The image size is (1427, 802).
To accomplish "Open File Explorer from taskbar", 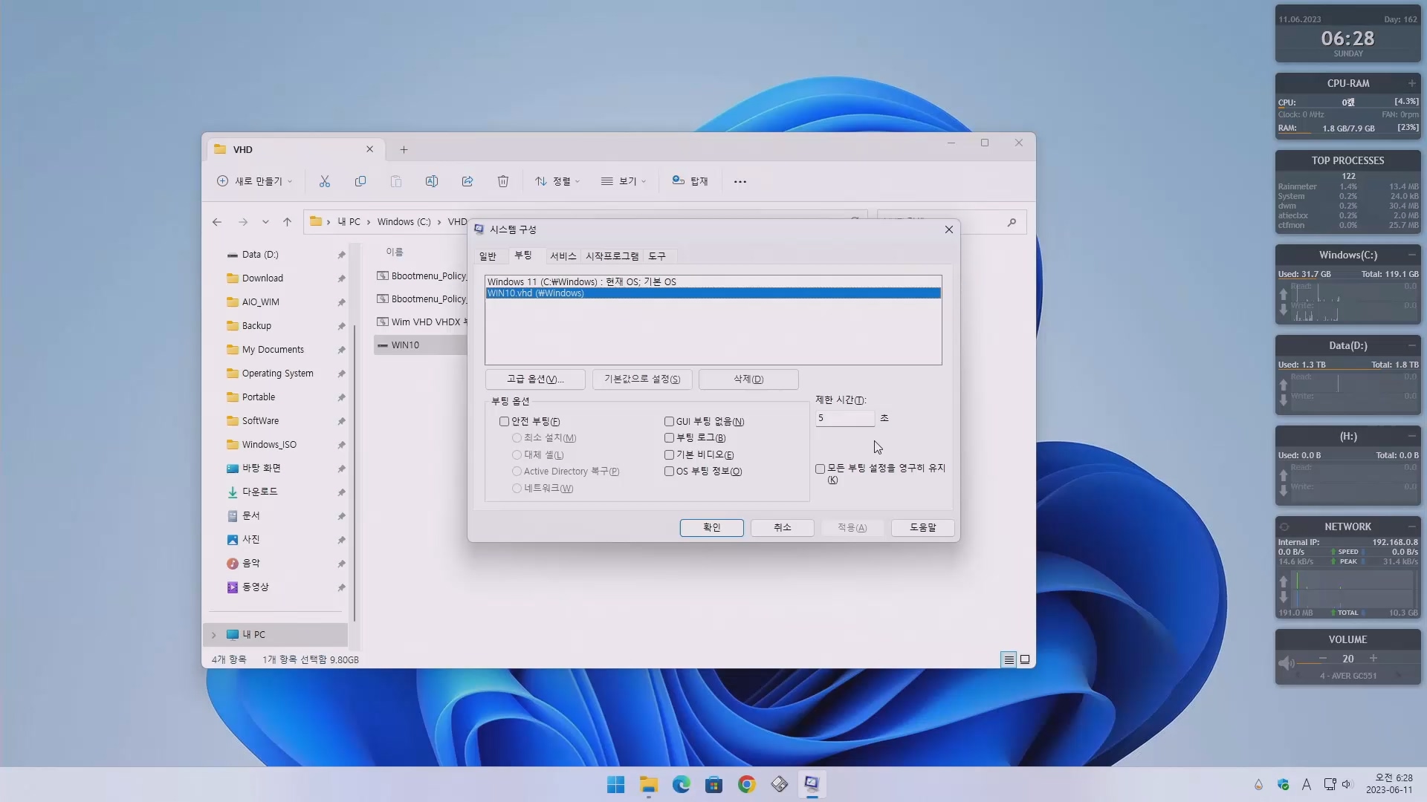I will [x=649, y=784].
